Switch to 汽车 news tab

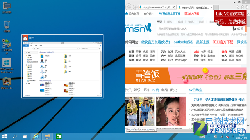(147, 90)
